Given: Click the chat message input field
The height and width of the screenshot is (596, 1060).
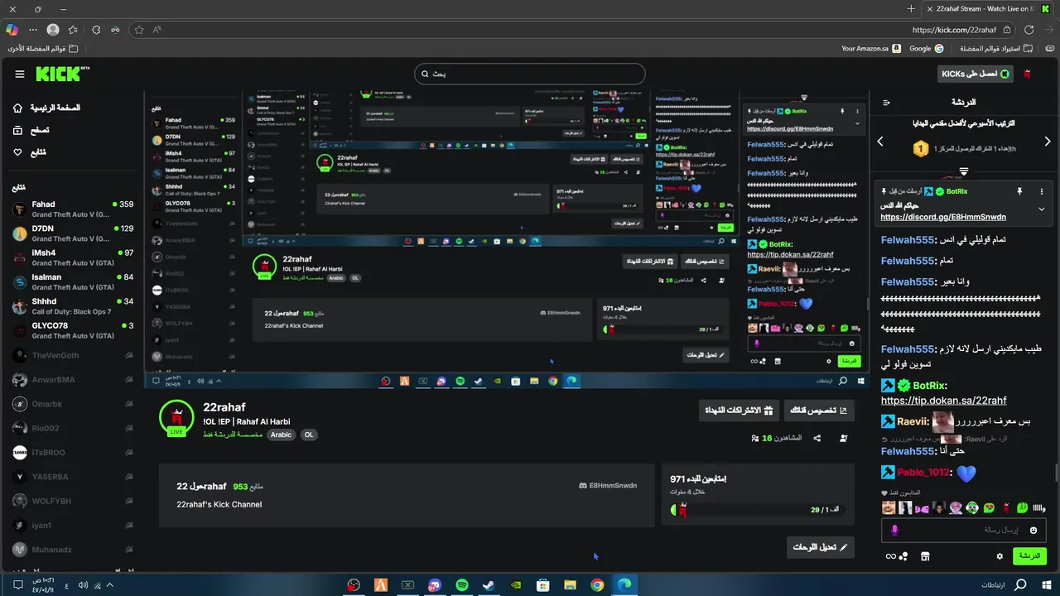Looking at the screenshot, I should (962, 530).
